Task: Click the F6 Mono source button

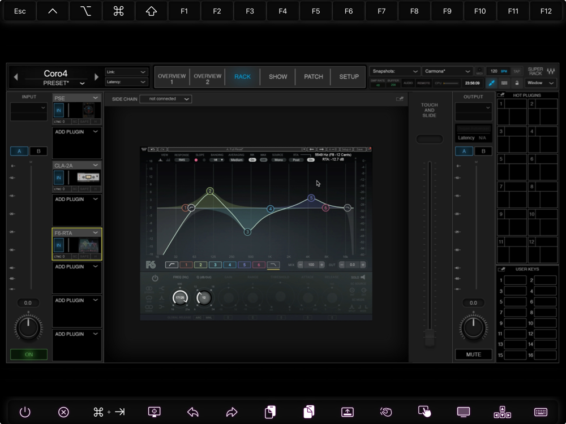Action: [278, 160]
